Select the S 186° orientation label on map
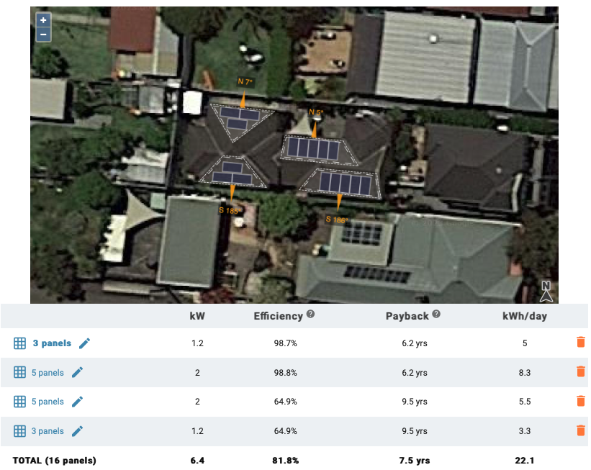Image resolution: width=591 pixels, height=470 pixels. pyautogui.click(x=337, y=220)
